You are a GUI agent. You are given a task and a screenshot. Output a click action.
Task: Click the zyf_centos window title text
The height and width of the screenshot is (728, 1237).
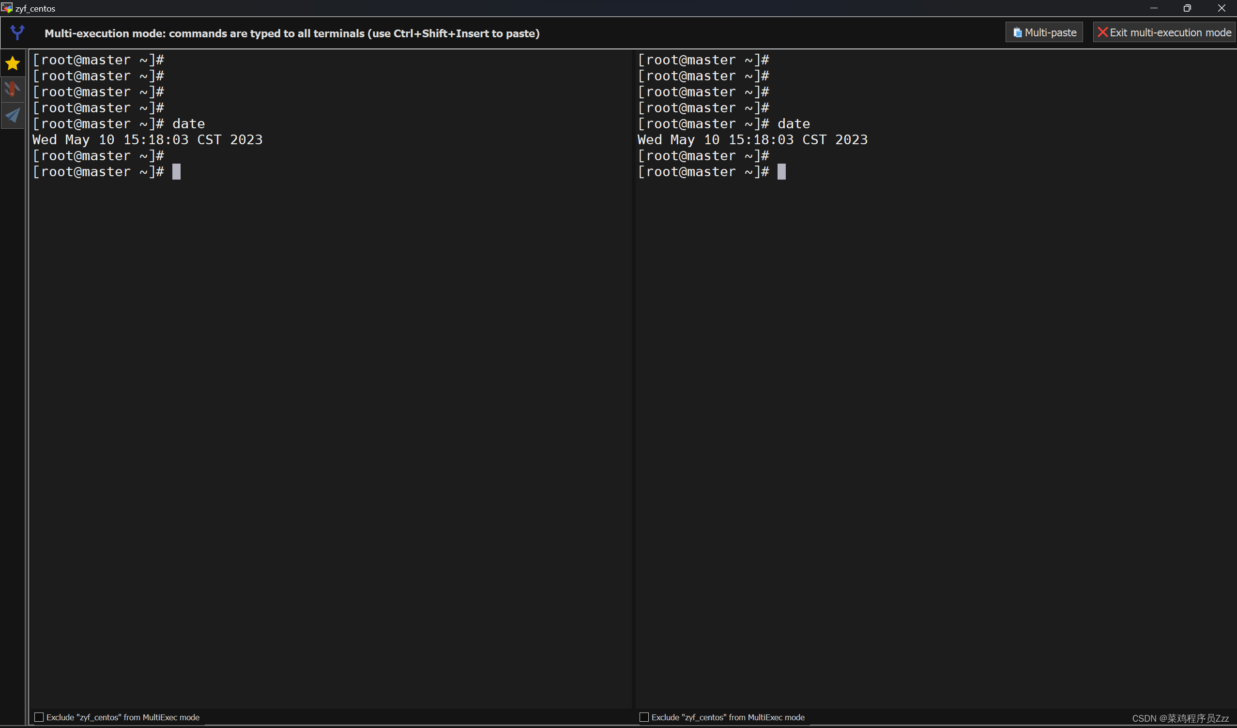coord(35,8)
